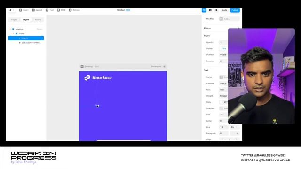This screenshot has height=169, width=301.
Task: Click the Min Max add field
Action: (229, 19)
